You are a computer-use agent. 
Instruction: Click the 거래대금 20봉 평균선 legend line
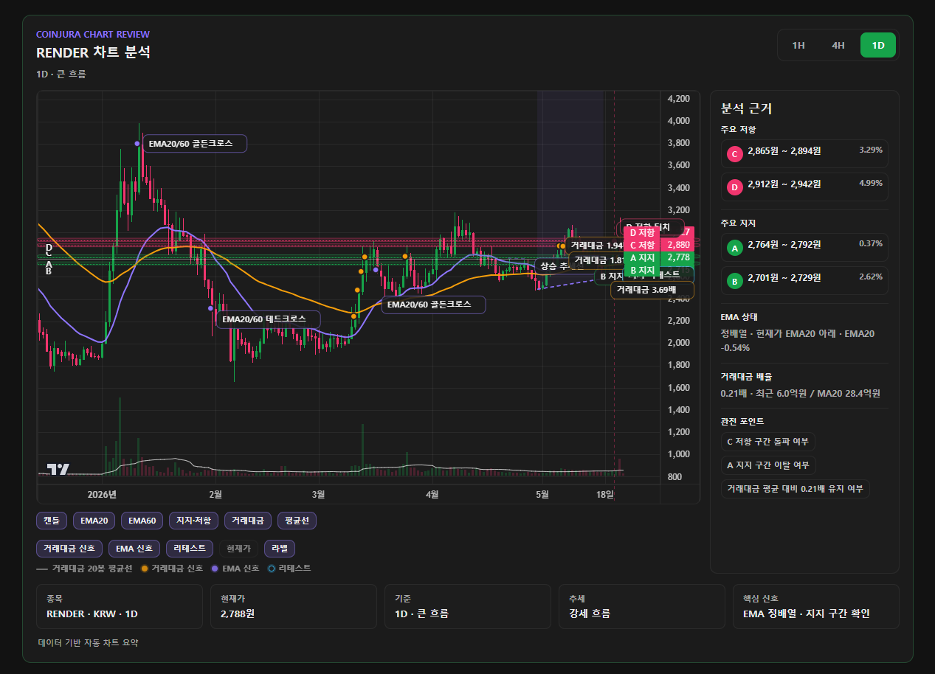click(x=42, y=569)
